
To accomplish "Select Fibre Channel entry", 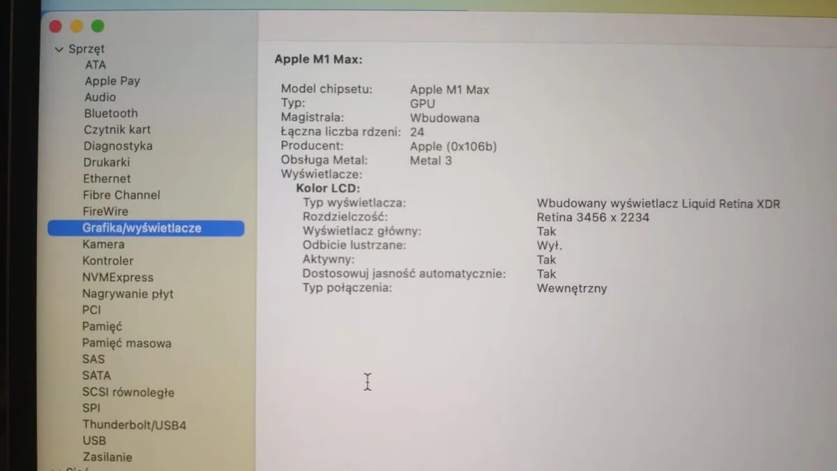I will [121, 195].
